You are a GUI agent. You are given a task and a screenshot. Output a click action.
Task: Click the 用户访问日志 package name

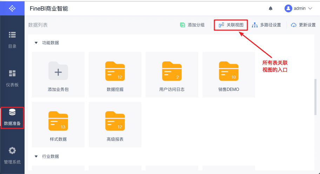click(x=172, y=89)
